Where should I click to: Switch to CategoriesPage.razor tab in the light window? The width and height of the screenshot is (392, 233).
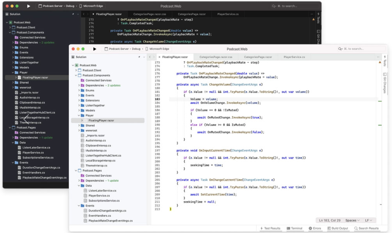tap(258, 57)
